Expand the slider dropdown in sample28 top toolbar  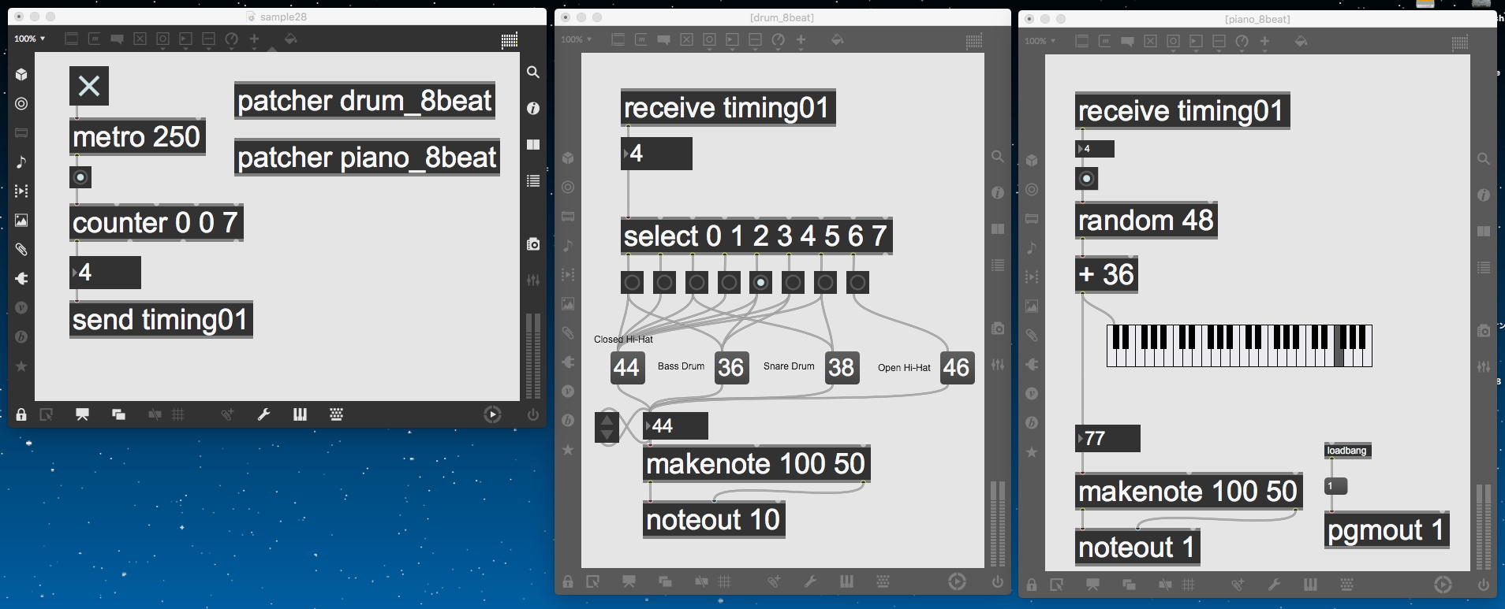tap(208, 39)
